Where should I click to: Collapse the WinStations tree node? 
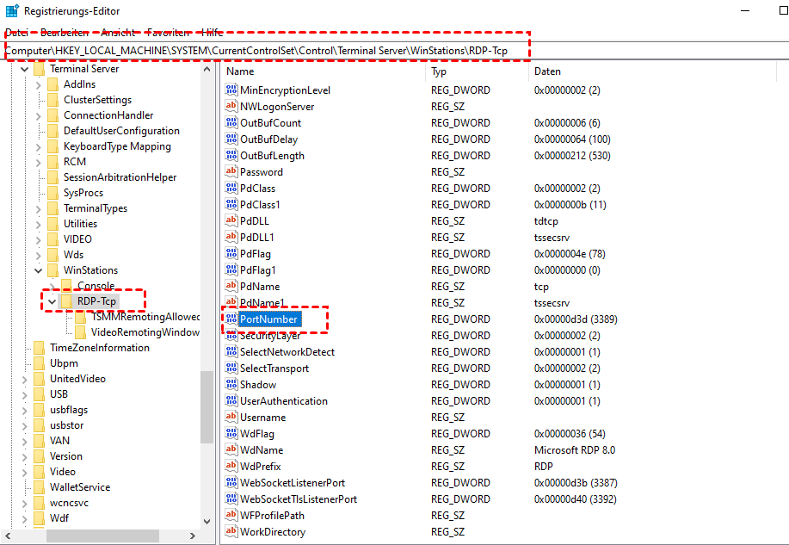[39, 270]
